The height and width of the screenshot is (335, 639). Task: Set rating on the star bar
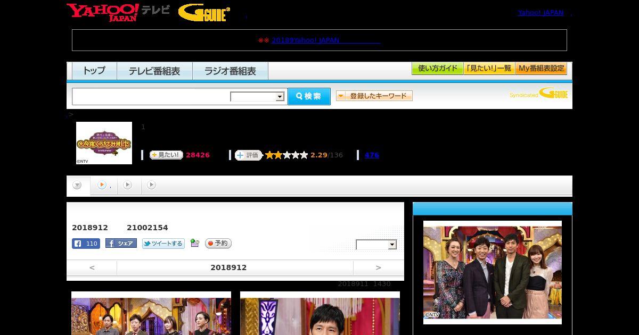286,155
